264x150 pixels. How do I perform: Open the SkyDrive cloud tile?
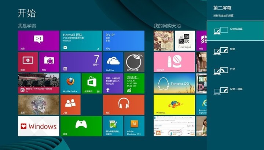(113, 62)
